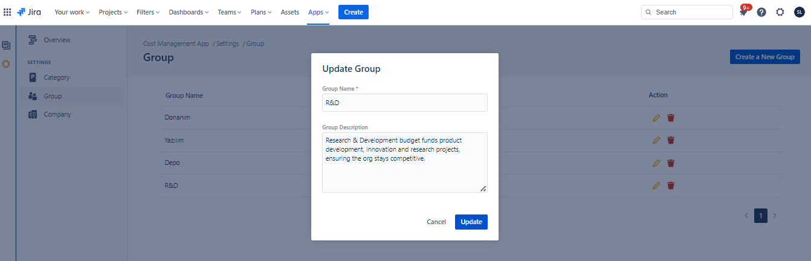Click Cancel in the Update Group dialog
Viewport: 811px width, 261px height.
[x=436, y=222]
